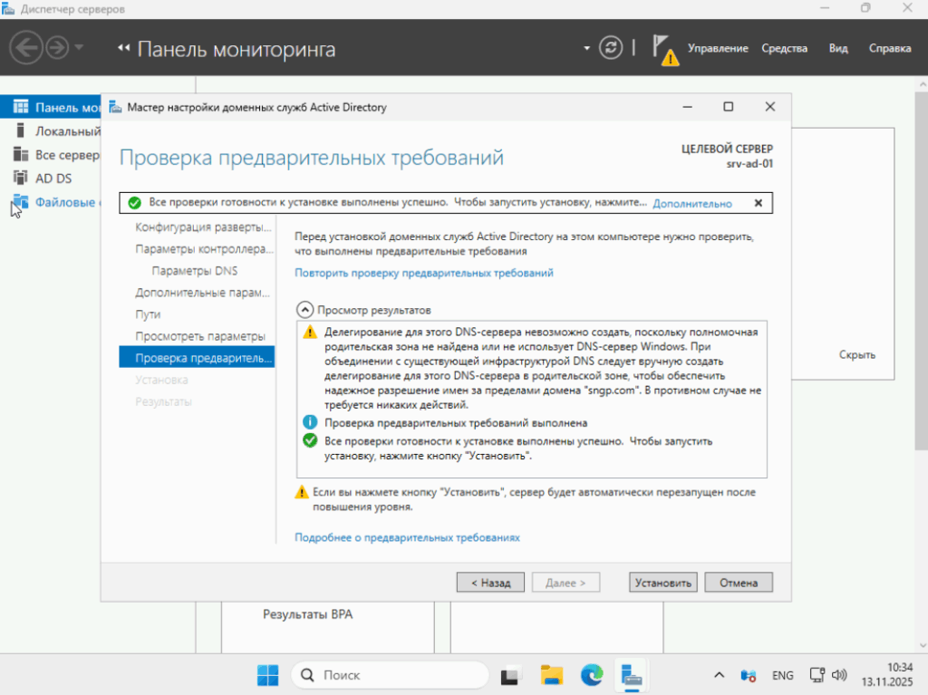Open Microsoft Edge from the taskbar
The height and width of the screenshot is (695, 928).
tap(591, 675)
